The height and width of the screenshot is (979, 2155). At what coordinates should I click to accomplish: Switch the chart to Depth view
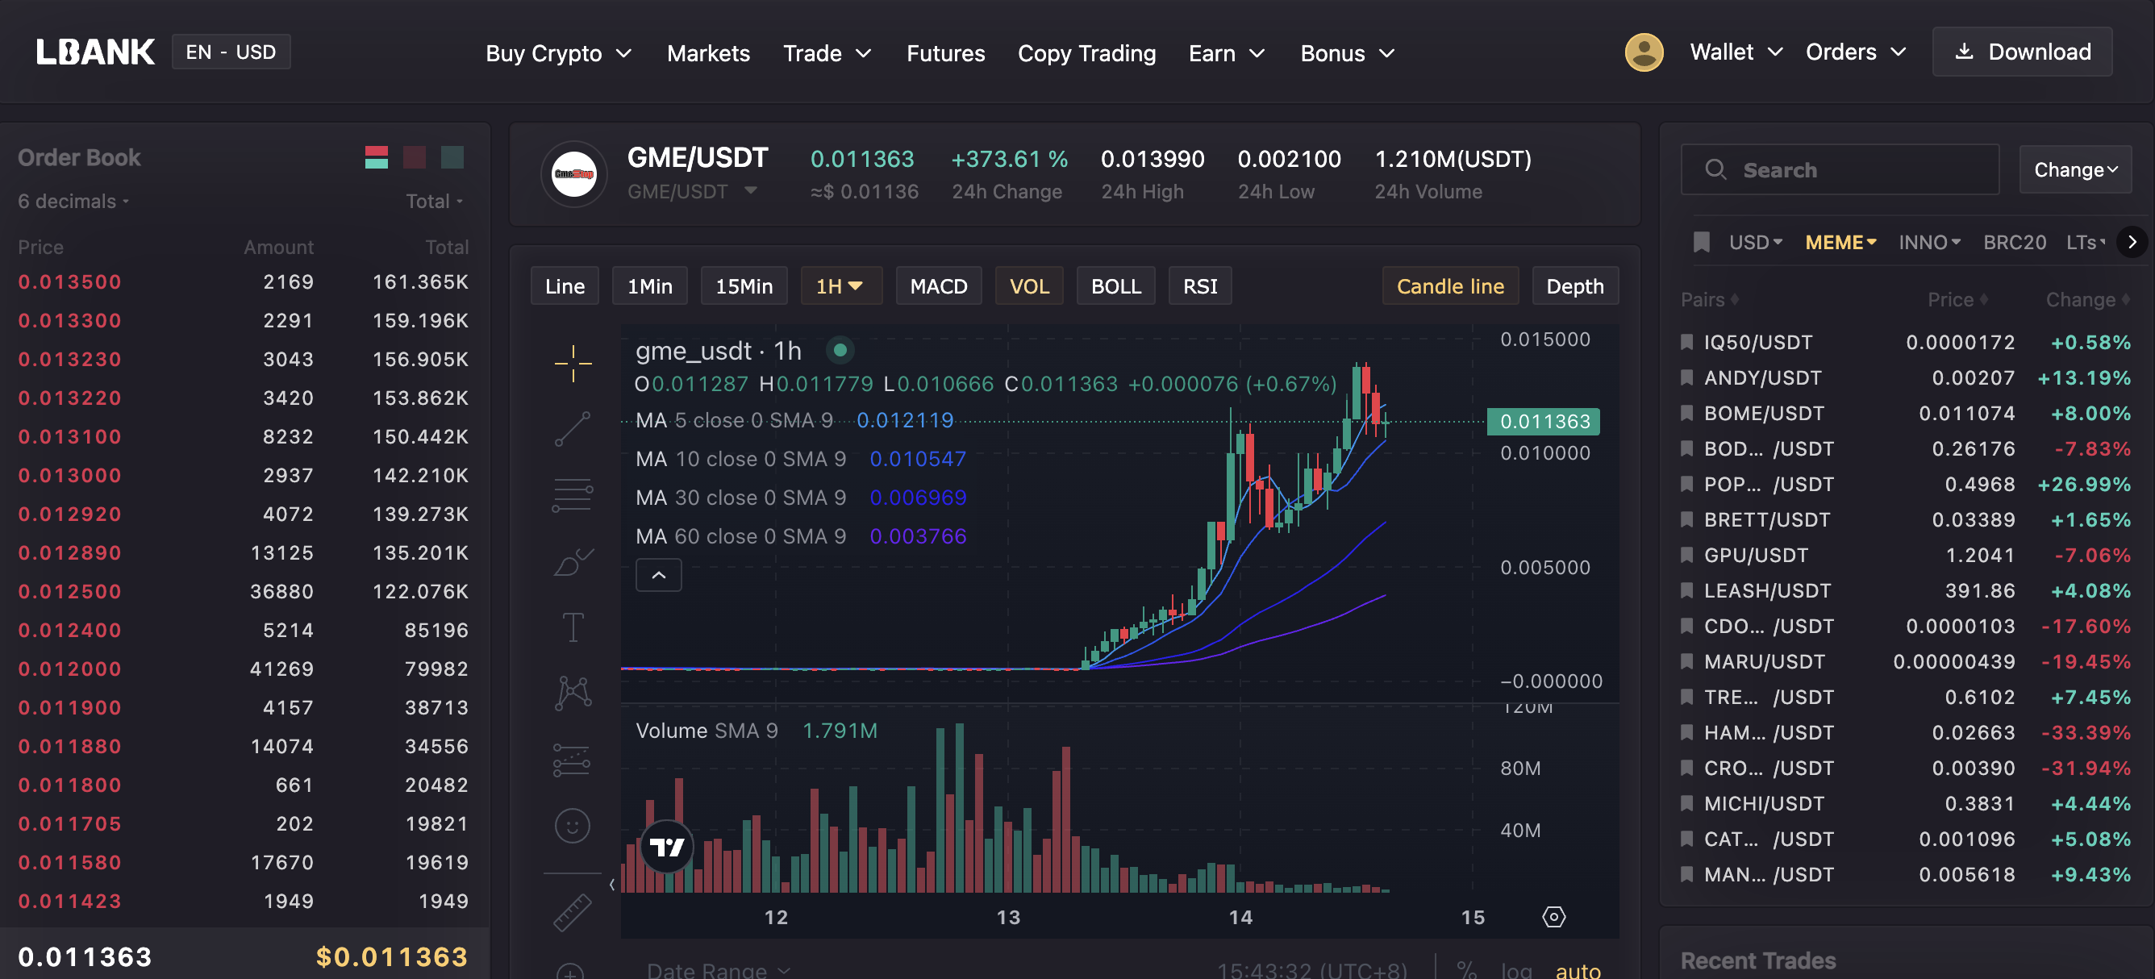[x=1575, y=285]
